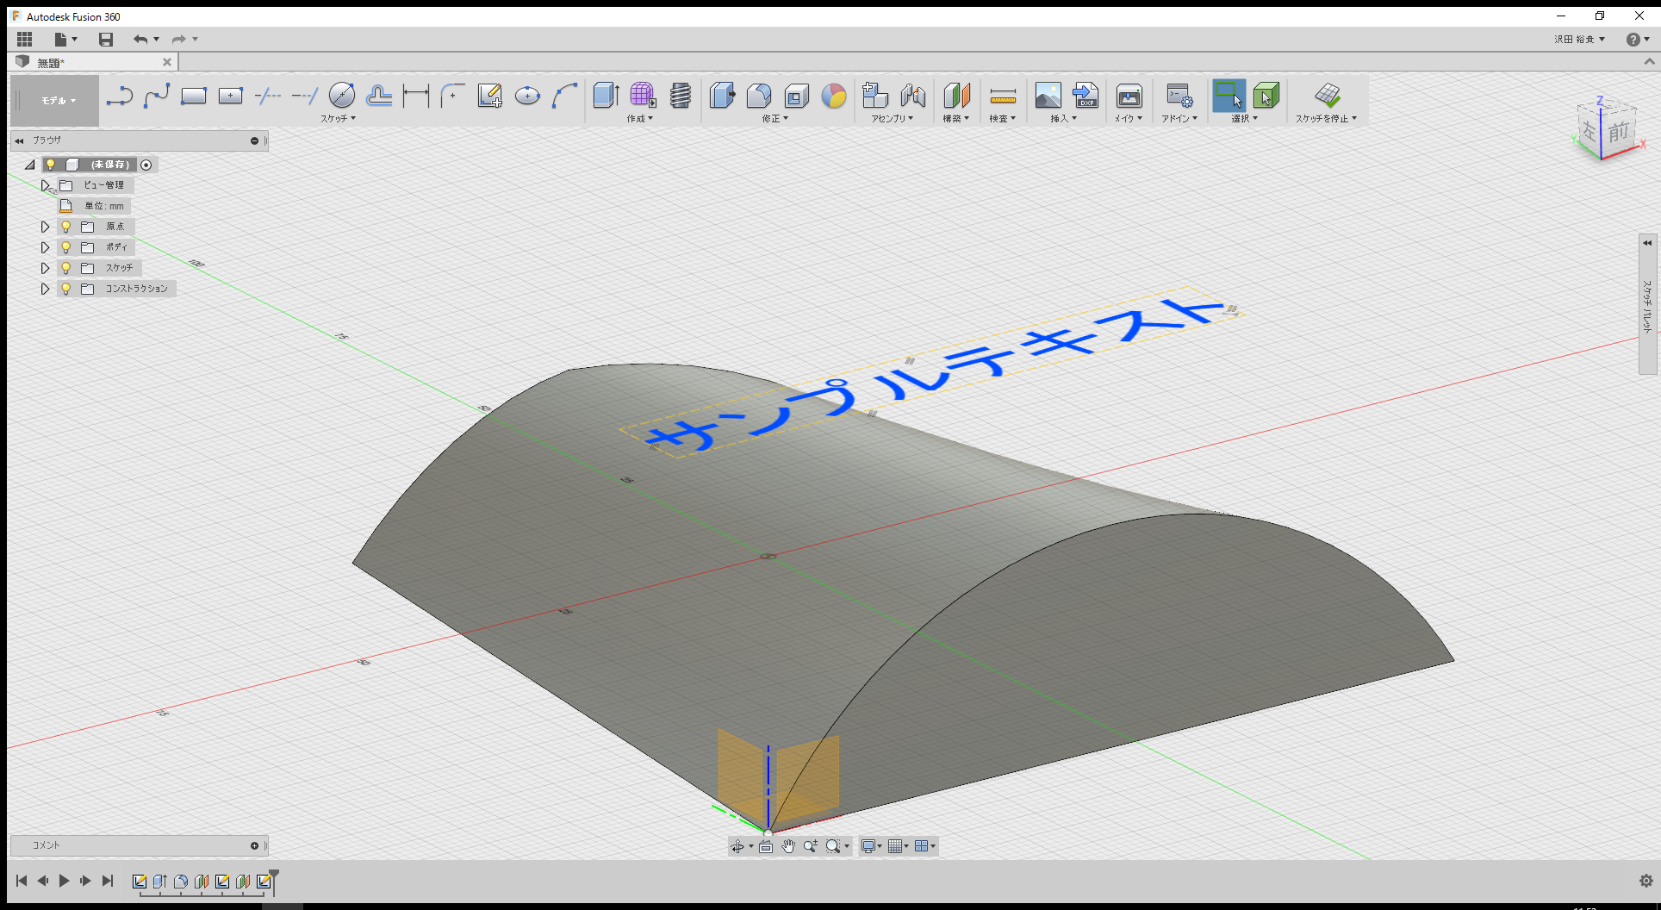Activate the Press Pull tool
The width and height of the screenshot is (1661, 910).
(x=722, y=96)
